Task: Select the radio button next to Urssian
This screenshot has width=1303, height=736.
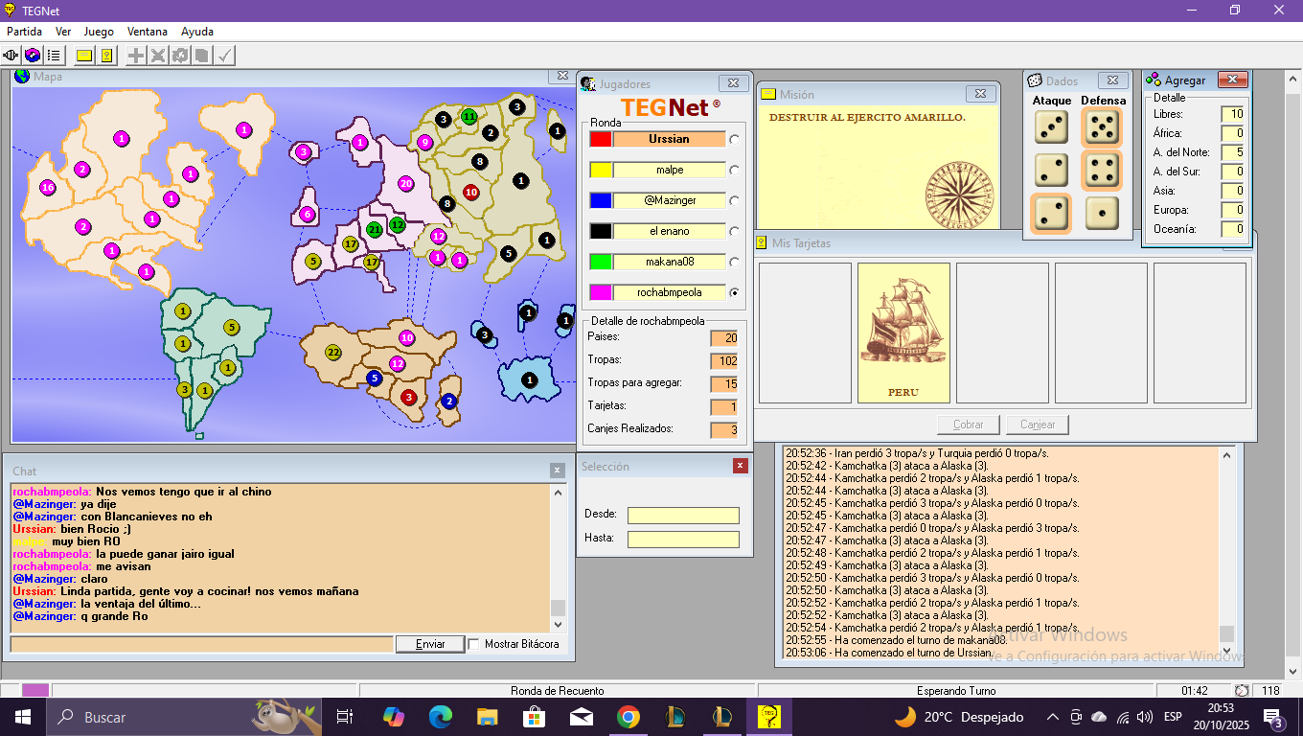Action: [x=735, y=139]
